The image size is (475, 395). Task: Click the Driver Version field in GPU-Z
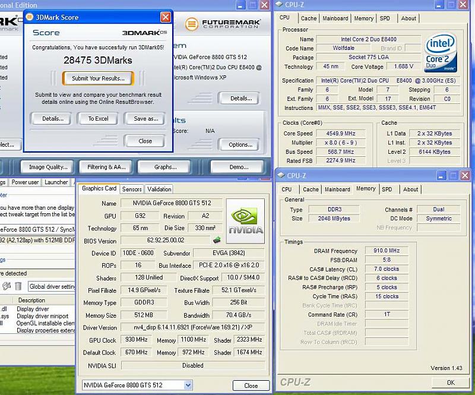pos(192,327)
